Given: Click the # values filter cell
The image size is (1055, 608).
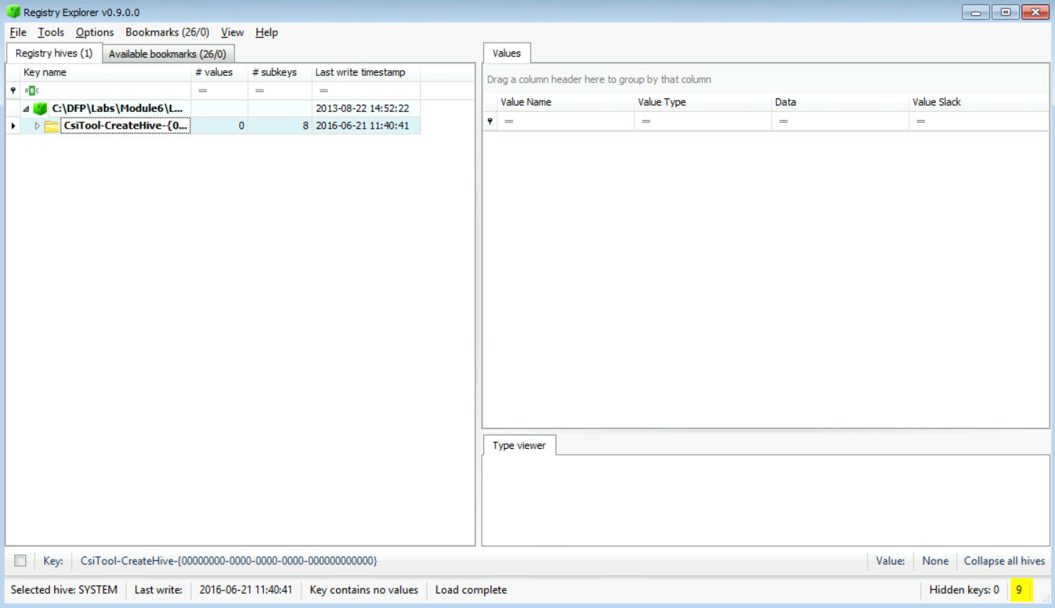Looking at the screenshot, I should tap(220, 90).
